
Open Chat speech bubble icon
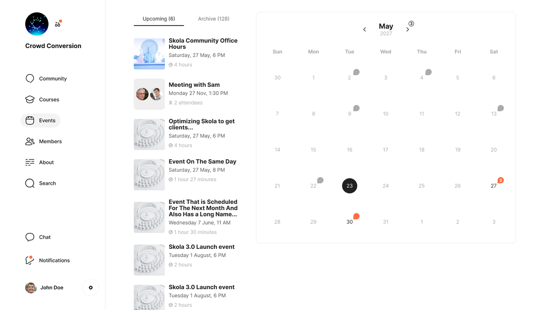(30, 237)
